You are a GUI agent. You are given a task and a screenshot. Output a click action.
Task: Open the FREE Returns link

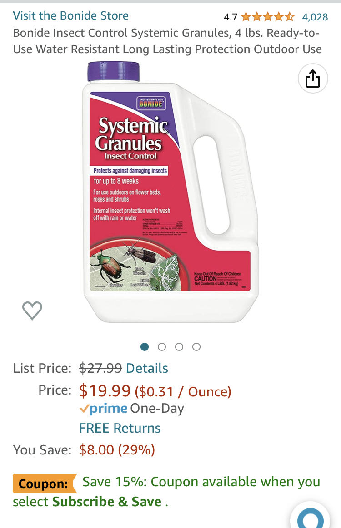click(x=120, y=428)
